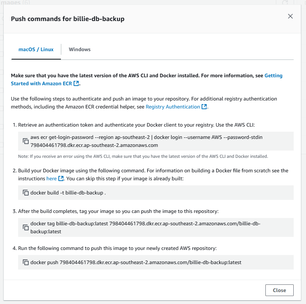Copy the aws ecr get-login-password command

[x=26, y=141]
